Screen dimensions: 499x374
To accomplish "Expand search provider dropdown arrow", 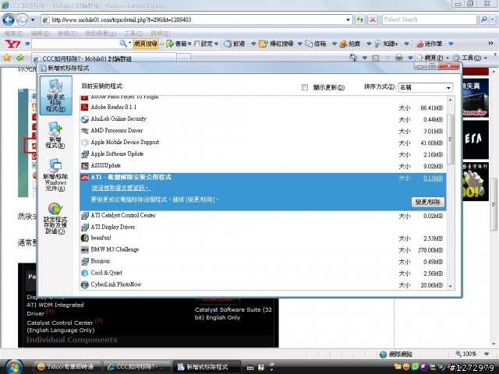I will tap(493, 19).
